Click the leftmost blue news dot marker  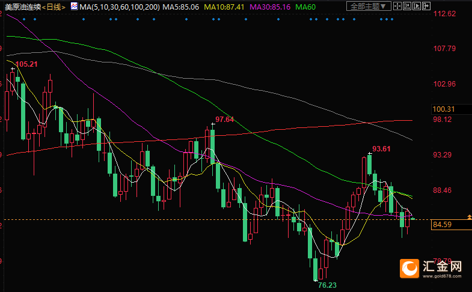(x=24, y=19)
